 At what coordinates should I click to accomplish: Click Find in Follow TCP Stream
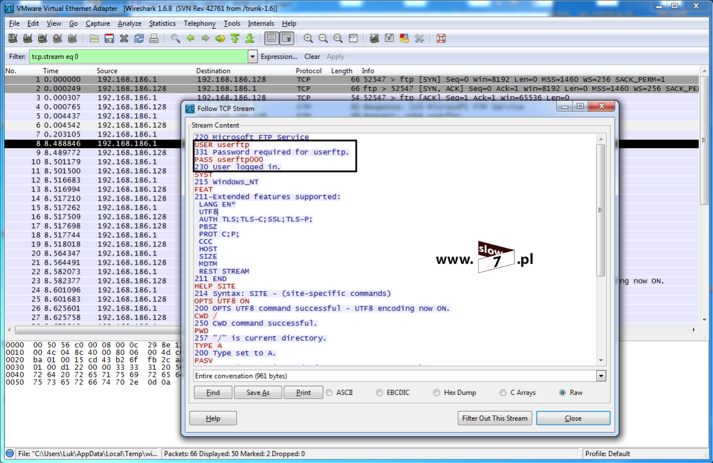coord(213,393)
